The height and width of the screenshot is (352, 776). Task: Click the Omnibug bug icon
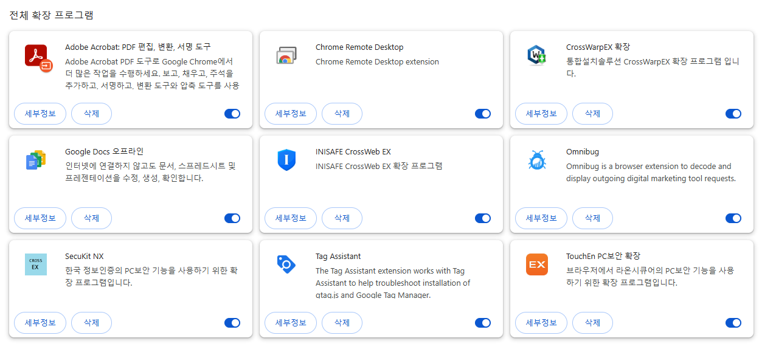tap(536, 160)
